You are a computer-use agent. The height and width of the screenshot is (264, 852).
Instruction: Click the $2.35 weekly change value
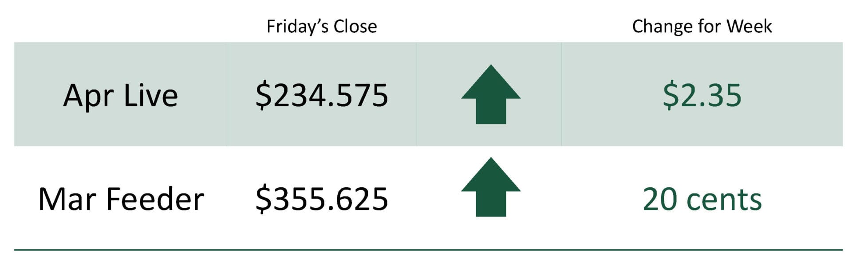pos(702,96)
